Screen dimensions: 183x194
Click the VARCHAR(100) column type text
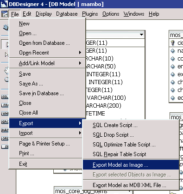(107, 97)
